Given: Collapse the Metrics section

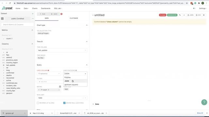Looking at the screenshot, I should pyautogui.click(x=32, y=30).
